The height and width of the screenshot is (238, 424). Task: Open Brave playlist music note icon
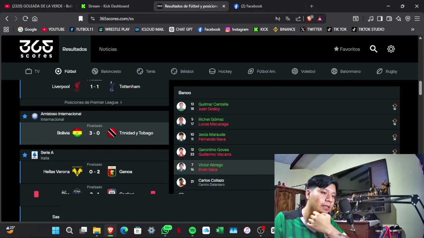pyautogui.click(x=371, y=19)
